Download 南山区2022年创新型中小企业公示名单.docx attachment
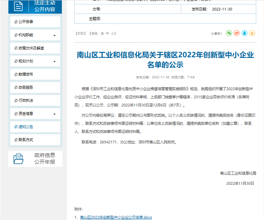This screenshot has height=220, width=264. tap(116, 217)
